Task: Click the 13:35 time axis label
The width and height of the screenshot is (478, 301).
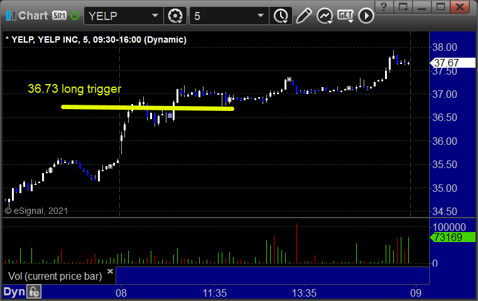Action: 304,293
